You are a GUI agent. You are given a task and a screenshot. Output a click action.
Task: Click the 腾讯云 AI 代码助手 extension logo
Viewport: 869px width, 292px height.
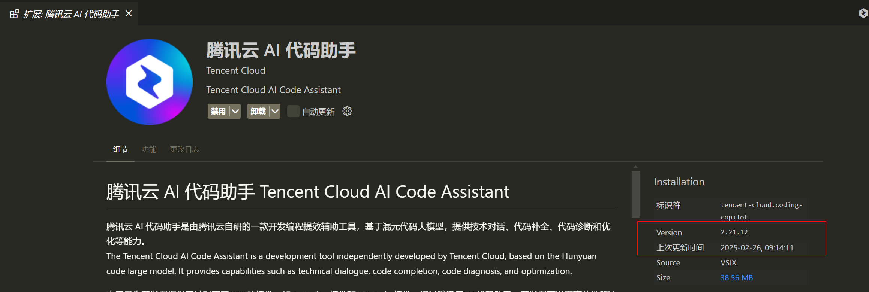[150, 82]
